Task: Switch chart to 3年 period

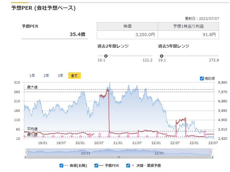Action: coord(60,75)
